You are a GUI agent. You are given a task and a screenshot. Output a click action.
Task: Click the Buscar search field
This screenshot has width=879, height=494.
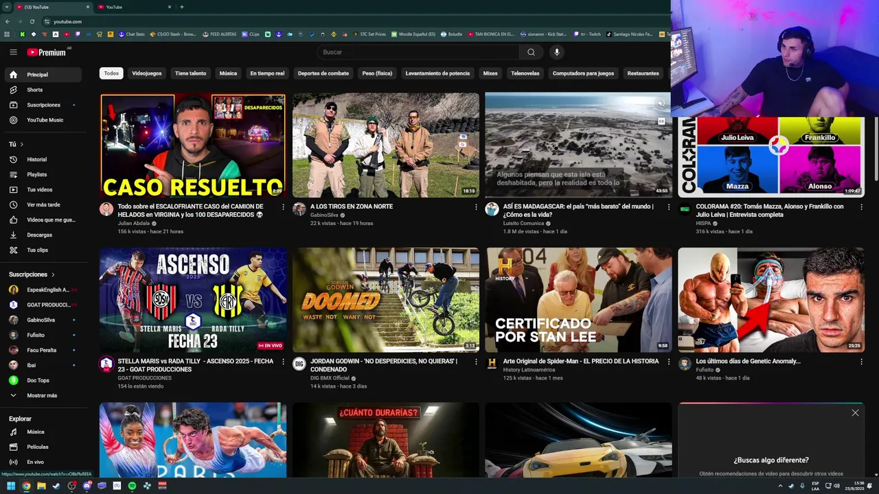point(418,52)
